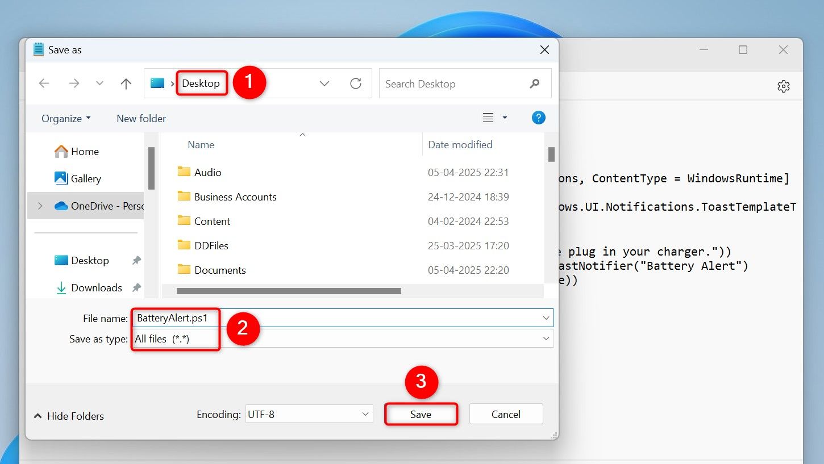Click the Save button

coord(421,415)
